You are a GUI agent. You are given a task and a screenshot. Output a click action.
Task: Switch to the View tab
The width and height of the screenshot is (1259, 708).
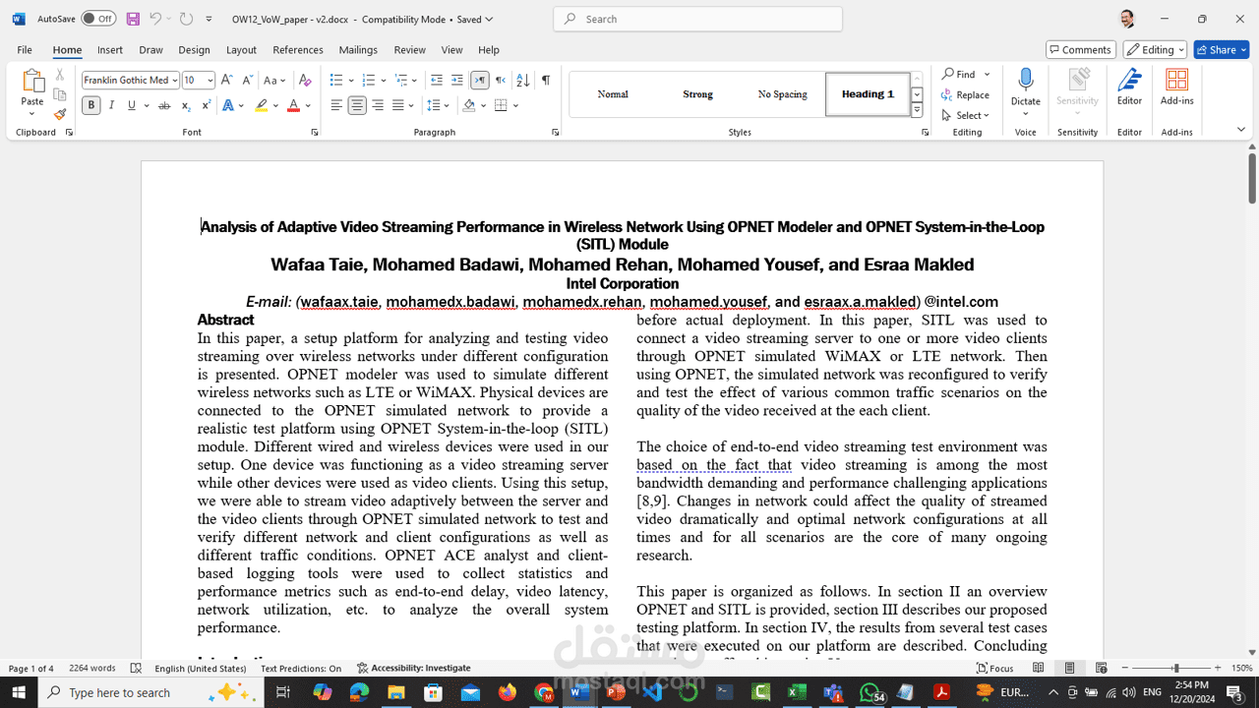(x=451, y=50)
